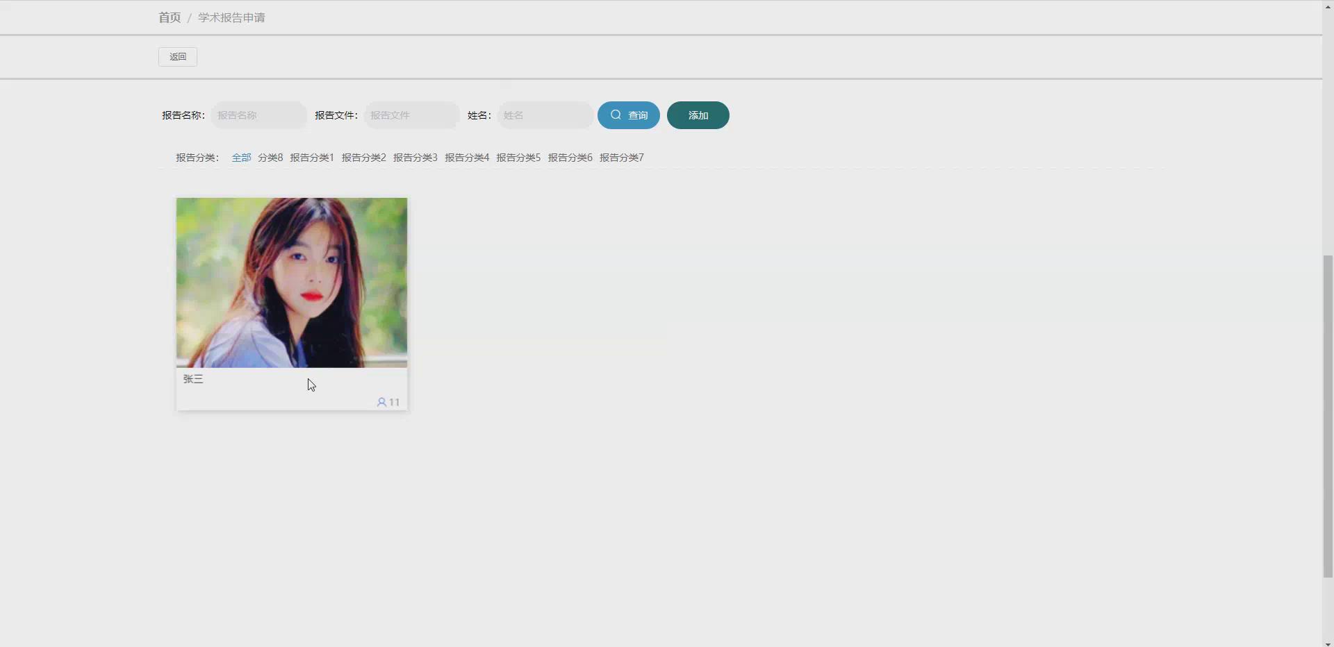
Task: Click the view count 11 on card
Action: point(394,402)
